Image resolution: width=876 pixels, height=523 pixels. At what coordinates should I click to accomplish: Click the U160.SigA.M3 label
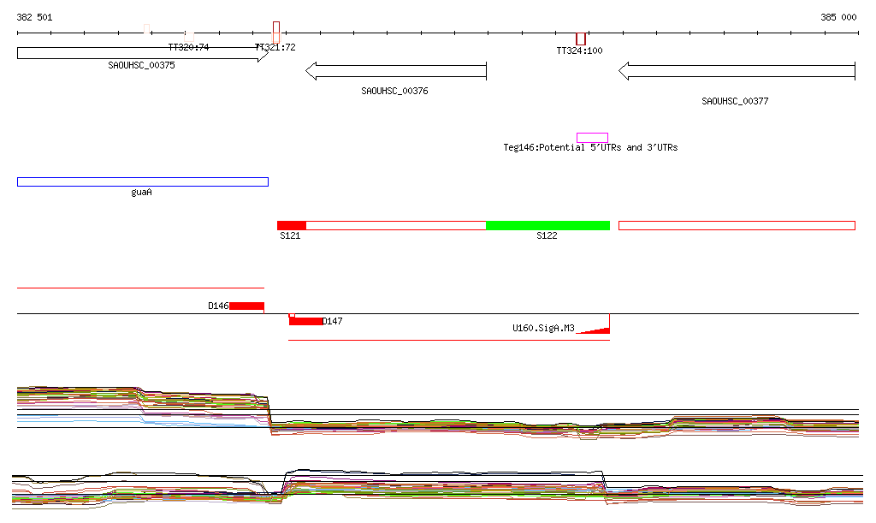pyautogui.click(x=543, y=328)
